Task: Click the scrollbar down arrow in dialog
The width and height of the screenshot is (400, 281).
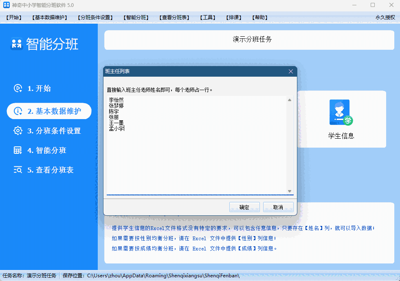Action: point(290,190)
